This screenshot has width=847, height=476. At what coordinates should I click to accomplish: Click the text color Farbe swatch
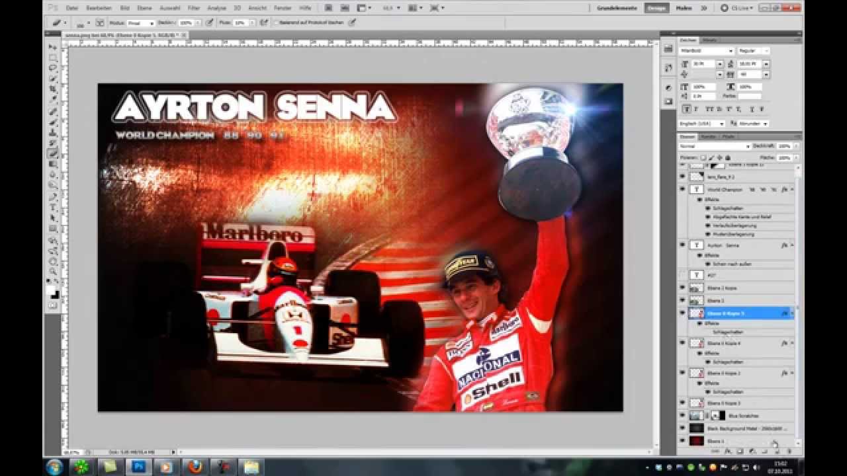[x=750, y=97]
